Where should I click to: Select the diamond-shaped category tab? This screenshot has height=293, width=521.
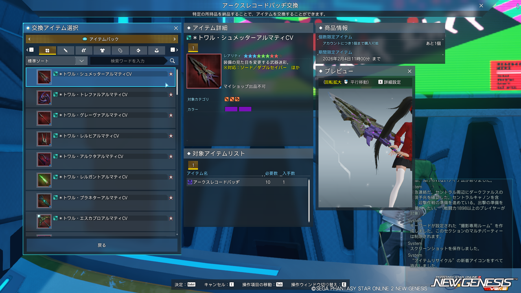tap(138, 50)
